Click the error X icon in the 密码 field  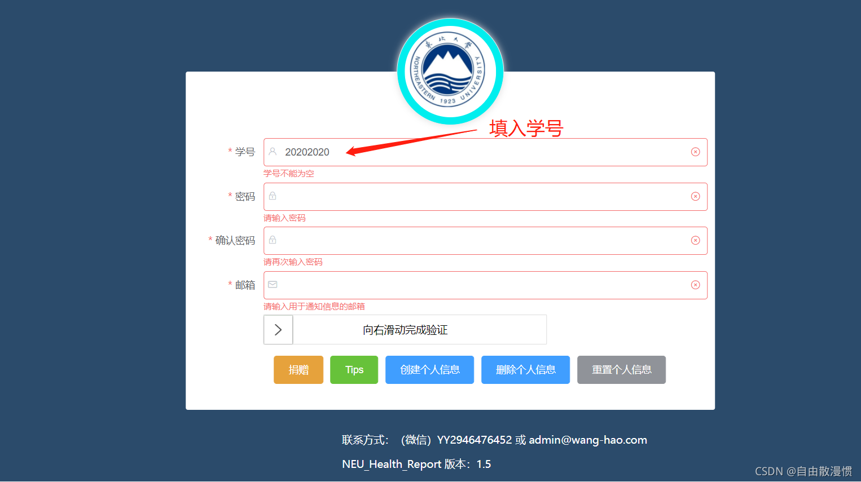pos(695,196)
